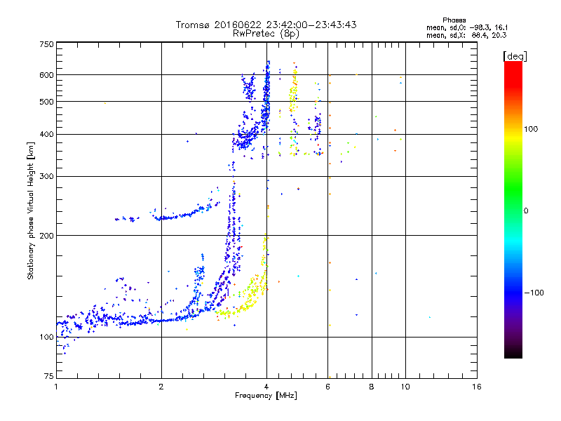
Task: Click the y-axis tick label '600'
Action: 46,75
